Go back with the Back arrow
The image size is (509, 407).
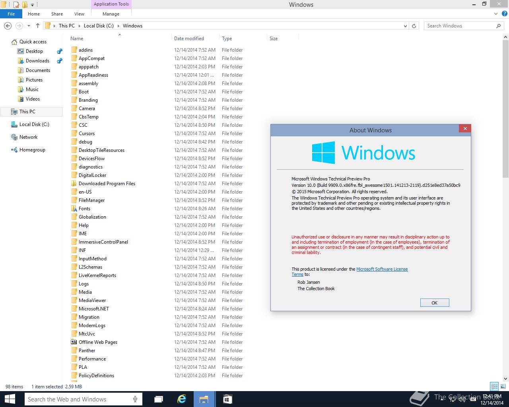[x=8, y=26]
